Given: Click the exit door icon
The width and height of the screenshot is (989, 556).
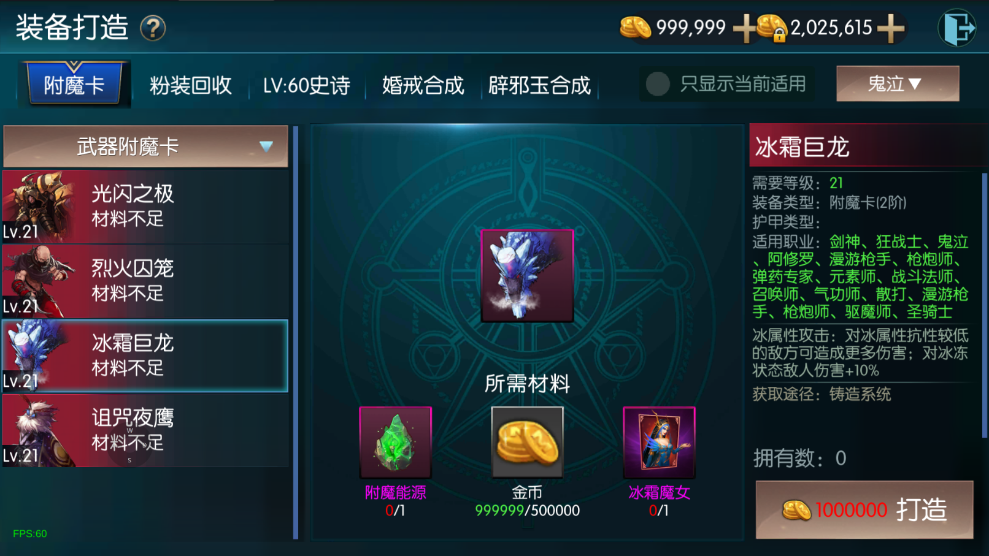Looking at the screenshot, I should point(957,28).
